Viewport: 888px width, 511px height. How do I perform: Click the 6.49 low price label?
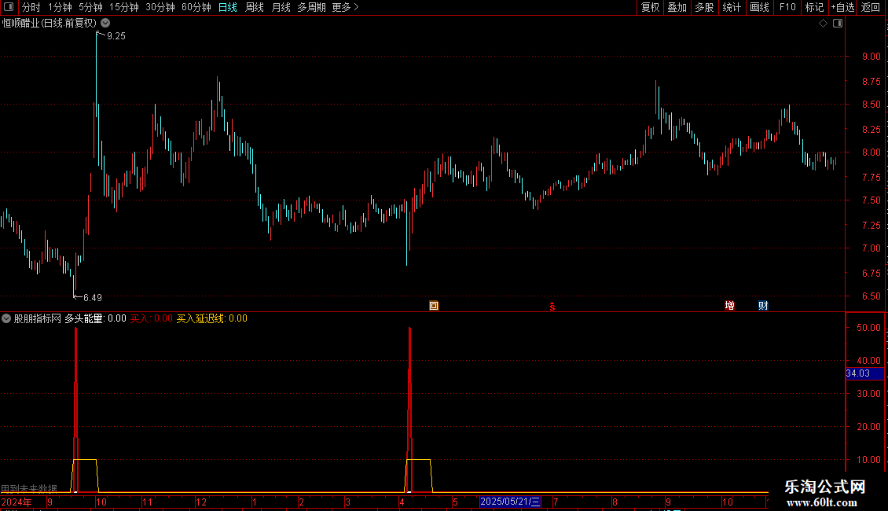coord(92,298)
